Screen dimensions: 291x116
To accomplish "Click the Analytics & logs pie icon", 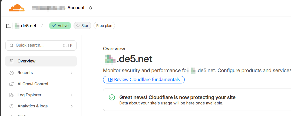I will click(11, 106).
